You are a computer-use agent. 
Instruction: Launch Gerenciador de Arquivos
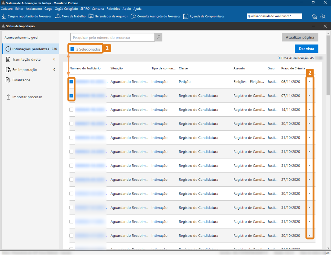108,16
